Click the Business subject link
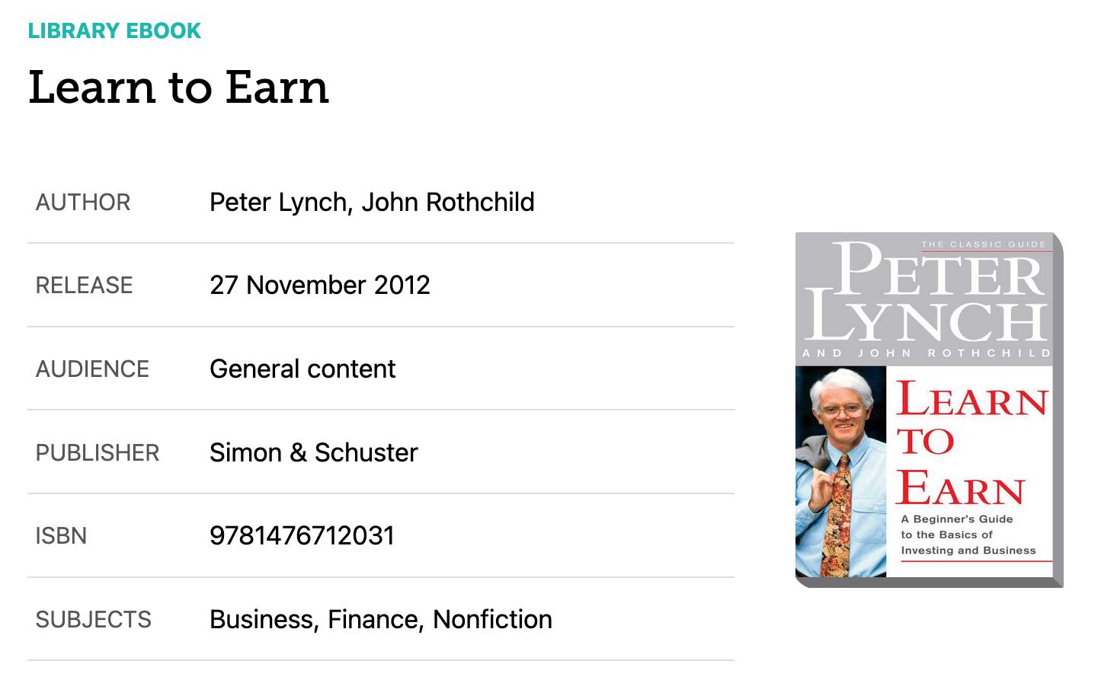 262,620
